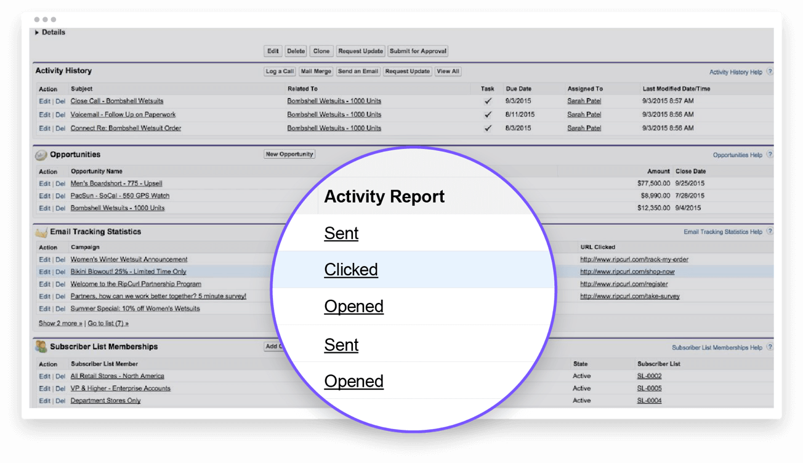Open Connect Re: Bombshell Wetsuit Order
803x463 pixels.
coord(126,128)
